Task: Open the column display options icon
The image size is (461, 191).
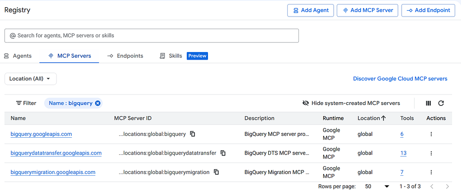Action: click(x=429, y=103)
